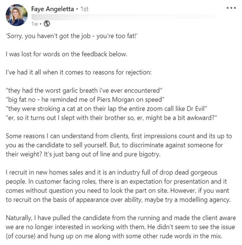Click the garlic breath quote line

click(84, 90)
